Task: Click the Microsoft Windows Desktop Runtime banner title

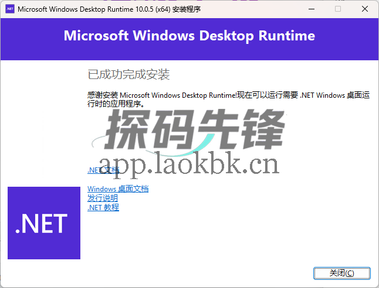Action: (x=189, y=36)
